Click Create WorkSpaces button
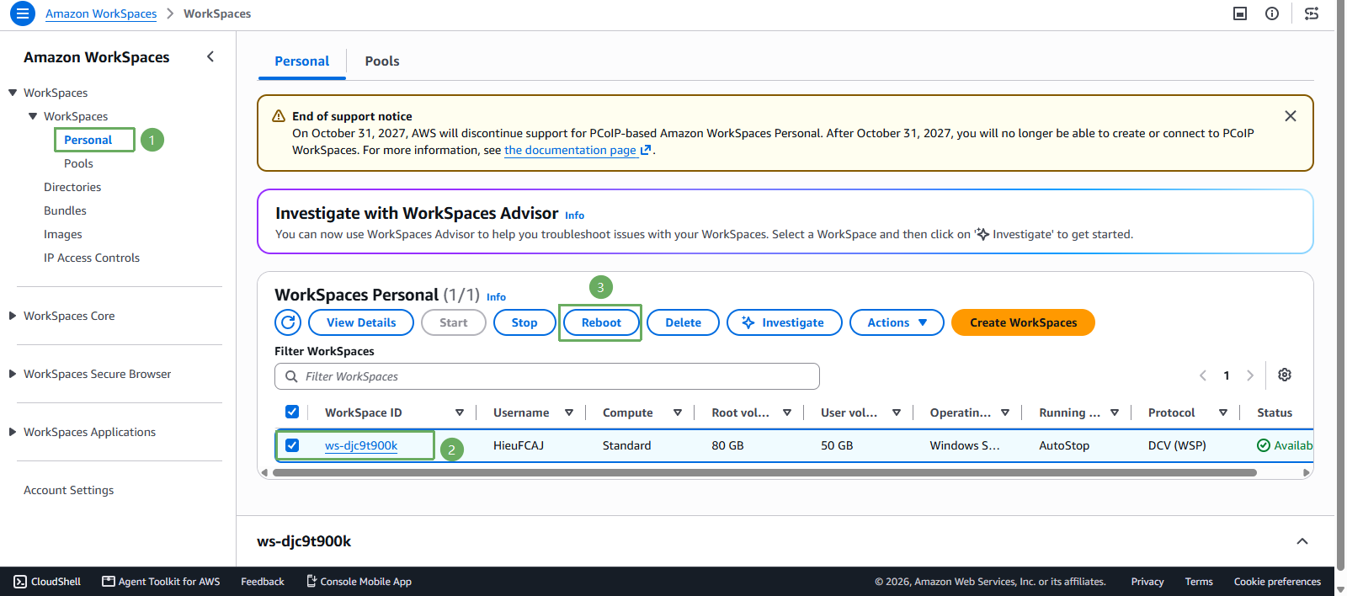The image size is (1347, 596). (x=1023, y=322)
